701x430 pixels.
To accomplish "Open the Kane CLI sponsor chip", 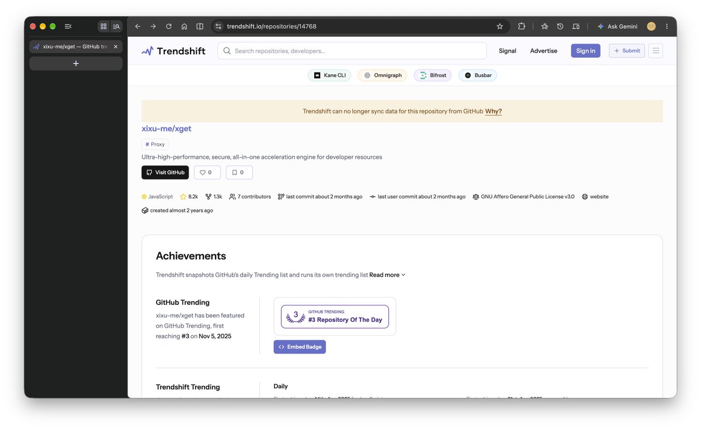I will click(x=329, y=75).
